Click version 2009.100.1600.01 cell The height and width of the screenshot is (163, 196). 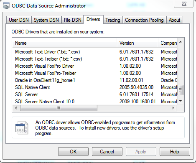(137, 102)
